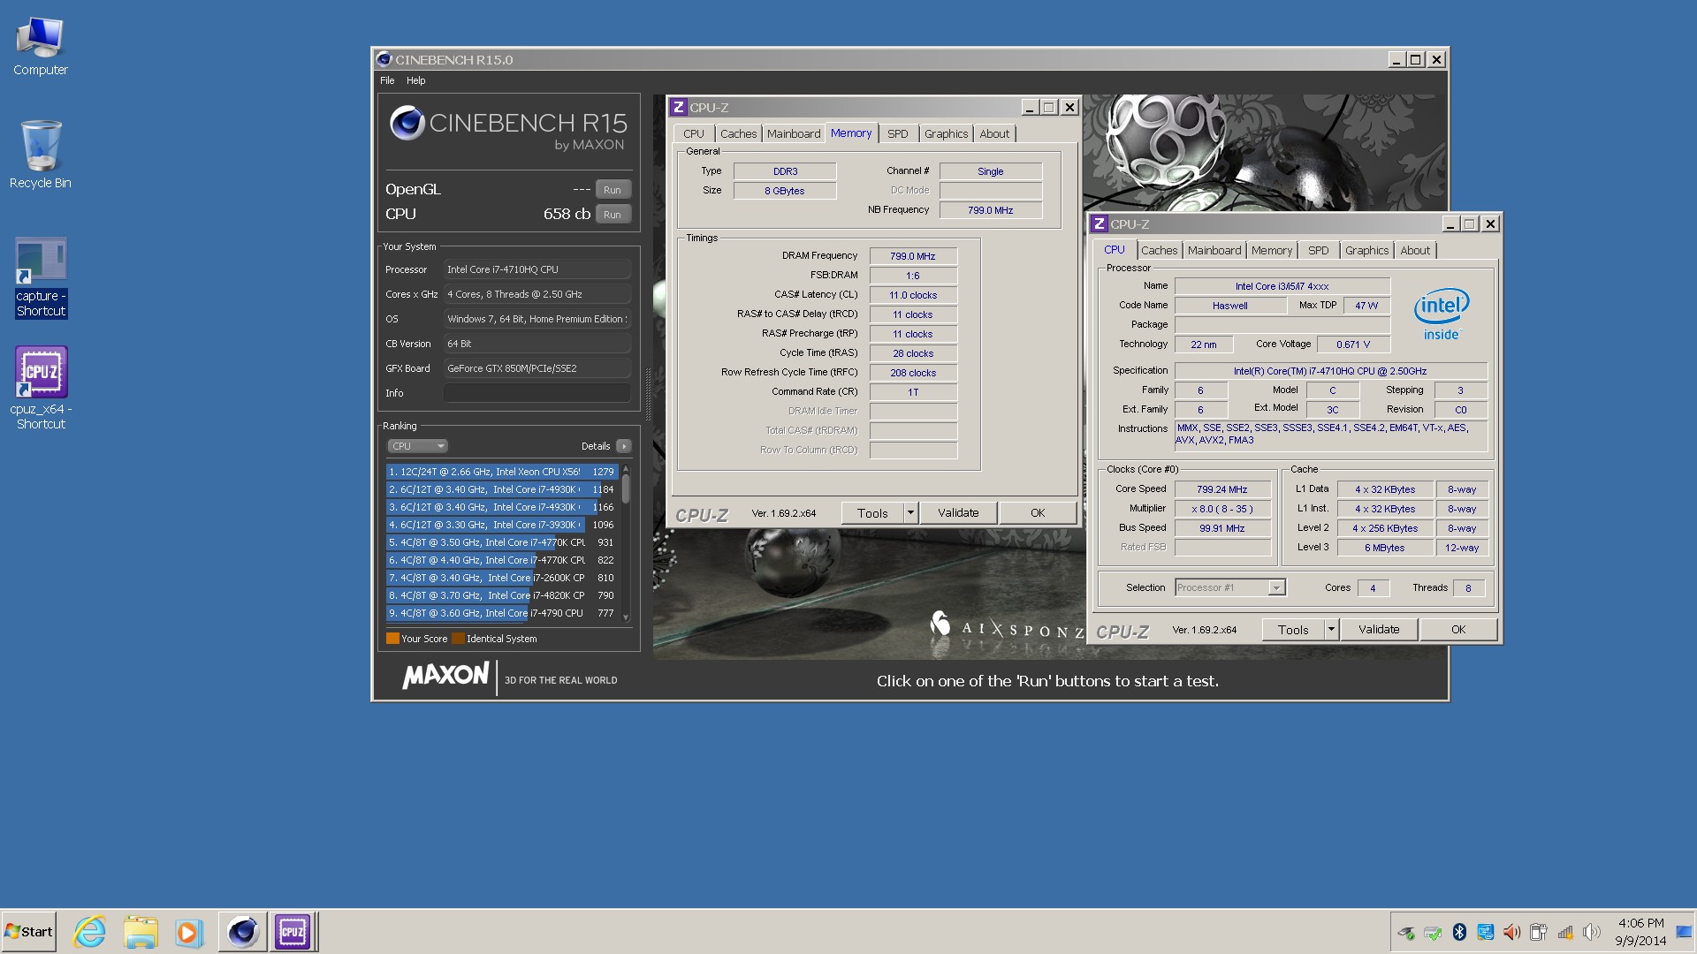Open the Help menu in Cinebench

(415, 80)
